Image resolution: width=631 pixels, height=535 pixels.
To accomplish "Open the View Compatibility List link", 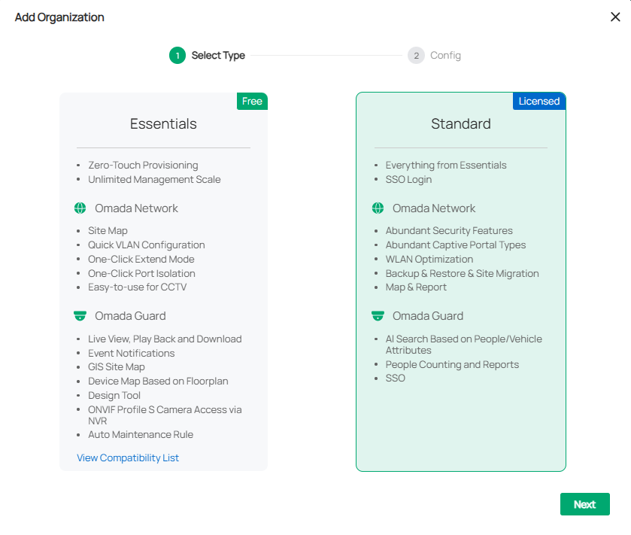I will click(x=128, y=457).
